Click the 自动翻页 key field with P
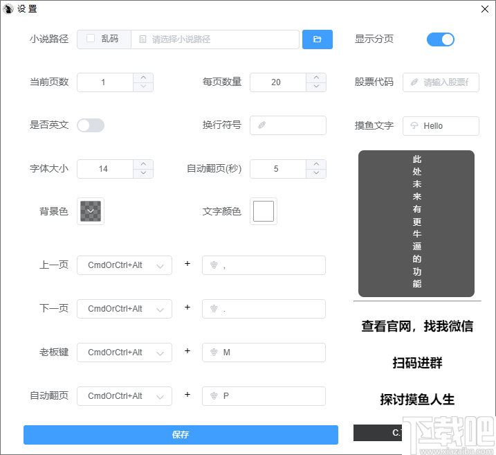496x455 pixels. tap(264, 396)
